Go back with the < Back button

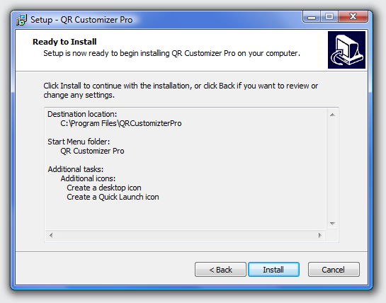click(220, 270)
